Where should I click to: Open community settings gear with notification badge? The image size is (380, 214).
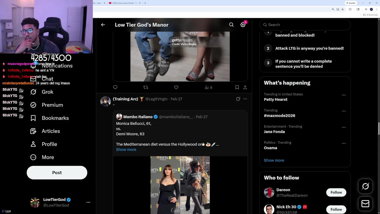(243, 25)
